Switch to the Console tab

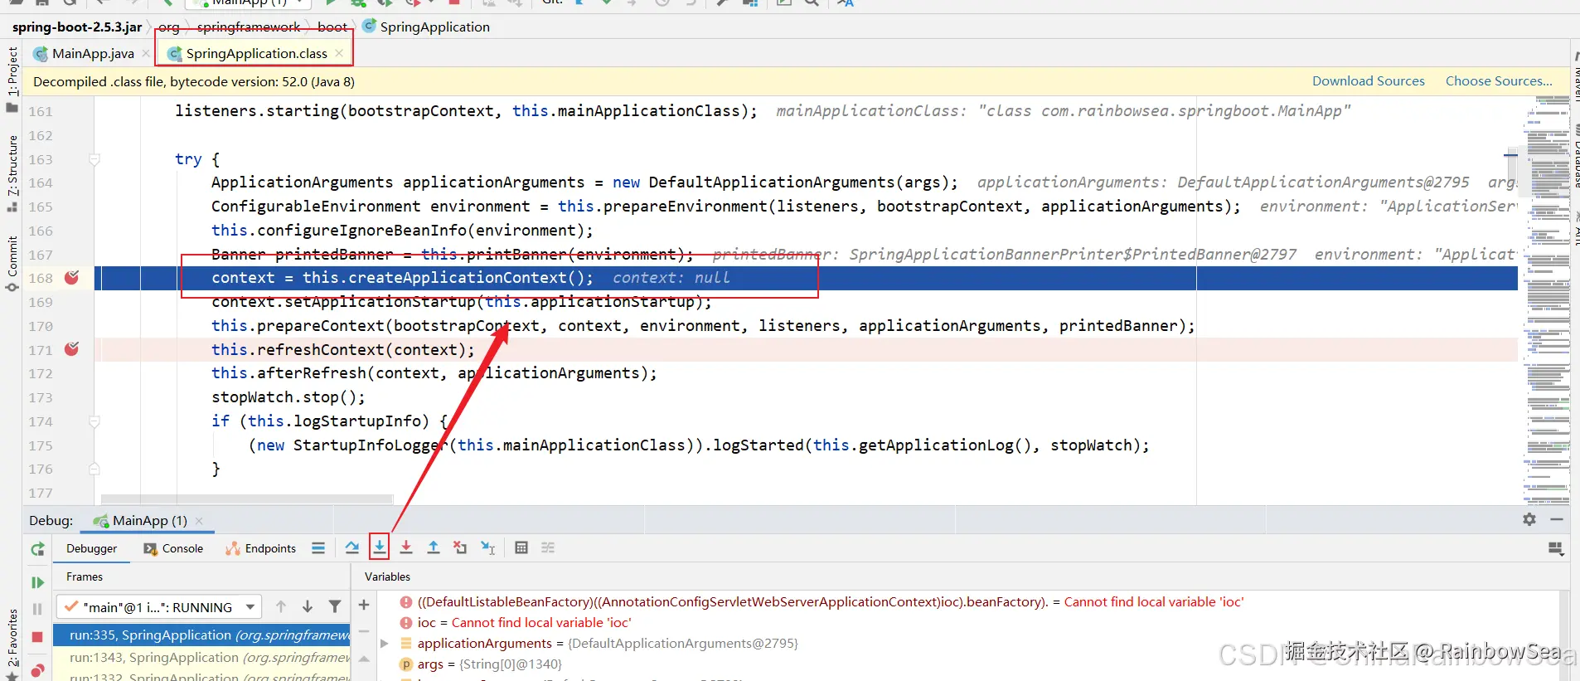pos(173,548)
